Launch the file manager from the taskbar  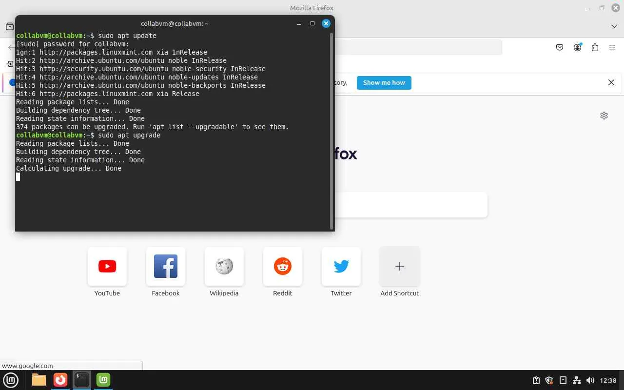39,380
